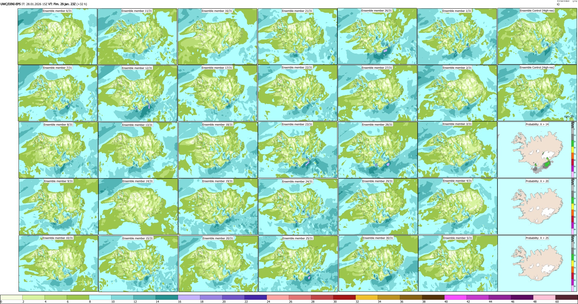The width and height of the screenshot is (578, 304).
Task: View Ensemble member 22/31 panel
Action: 298,93
